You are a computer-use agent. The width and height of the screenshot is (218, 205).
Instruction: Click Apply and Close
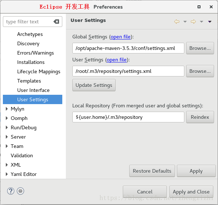[x=191, y=192]
